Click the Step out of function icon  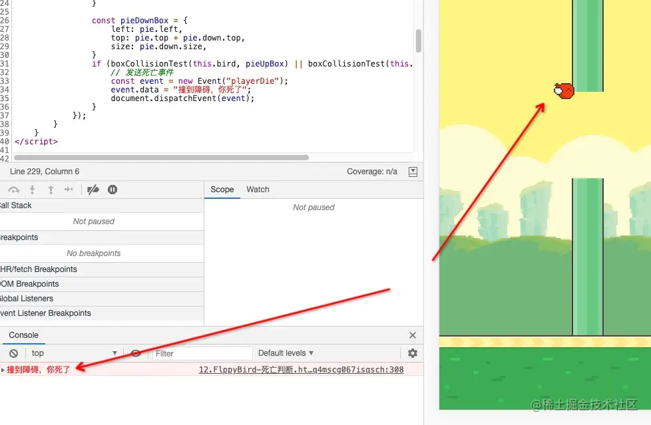[51, 190]
